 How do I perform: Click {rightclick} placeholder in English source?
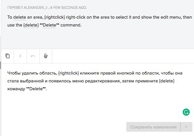pos(55,17)
